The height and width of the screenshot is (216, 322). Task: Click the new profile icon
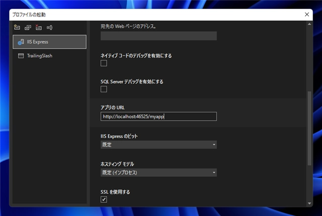coord(17,27)
